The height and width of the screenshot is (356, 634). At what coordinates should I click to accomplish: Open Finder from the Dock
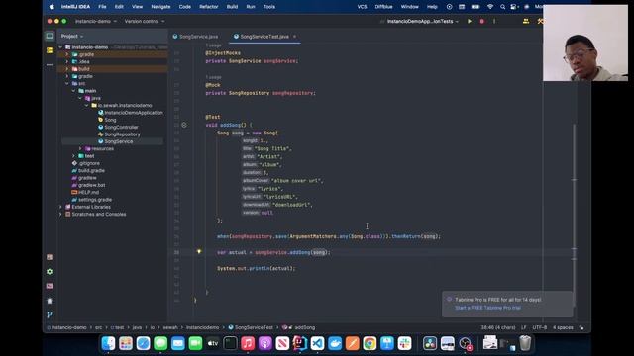(x=108, y=343)
